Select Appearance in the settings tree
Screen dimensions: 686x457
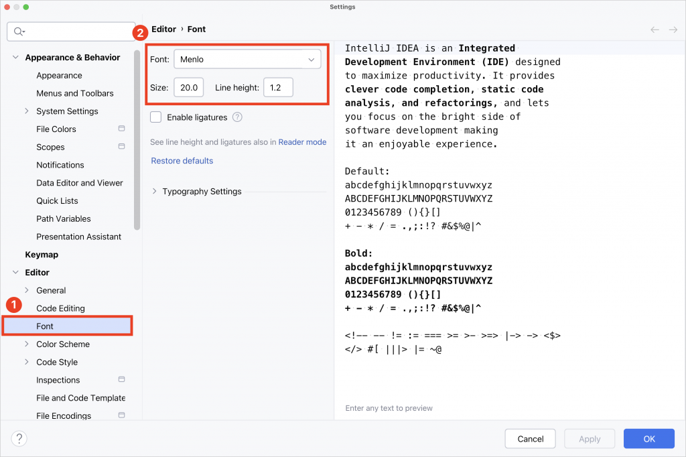(x=59, y=75)
